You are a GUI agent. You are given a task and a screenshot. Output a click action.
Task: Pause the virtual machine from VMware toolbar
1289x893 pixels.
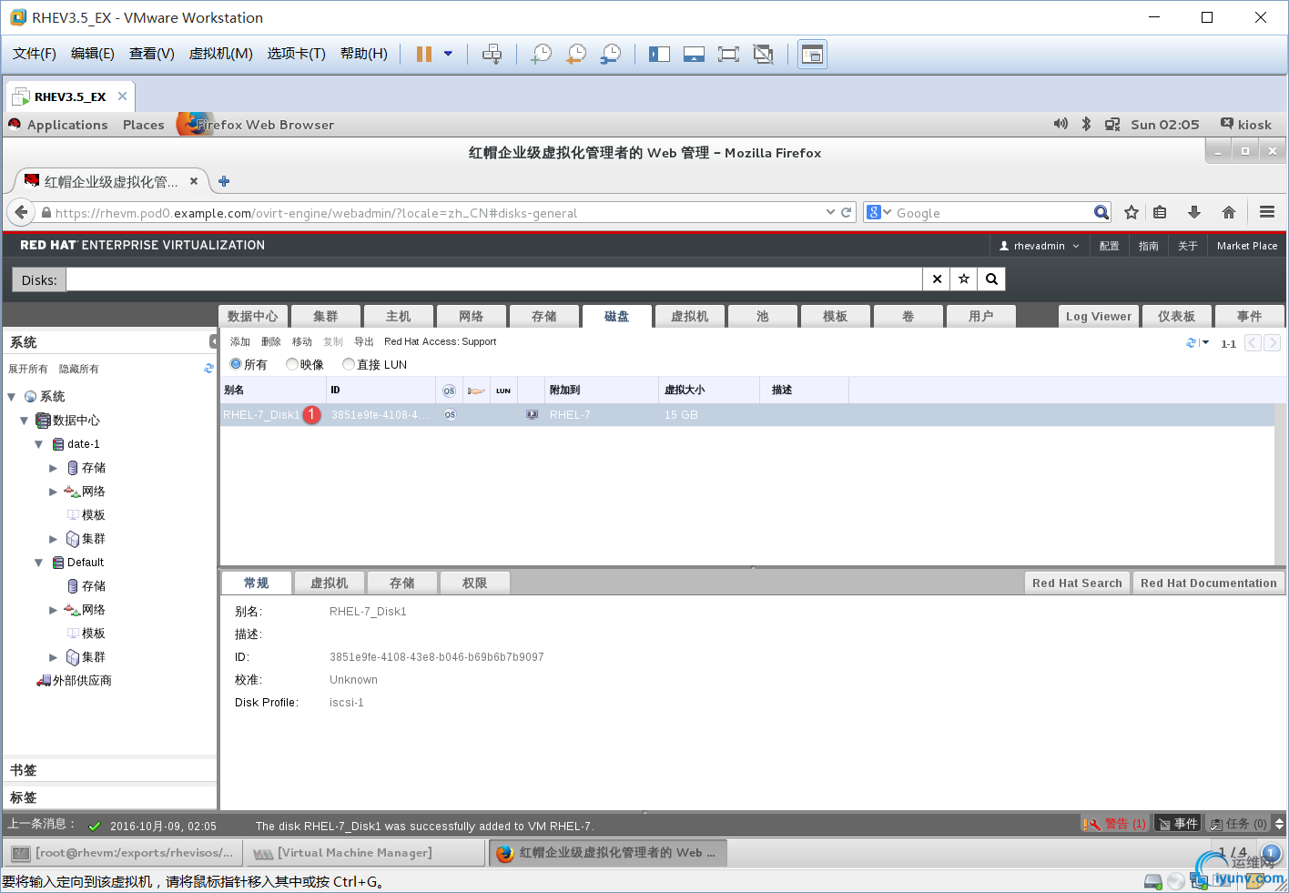tap(424, 54)
